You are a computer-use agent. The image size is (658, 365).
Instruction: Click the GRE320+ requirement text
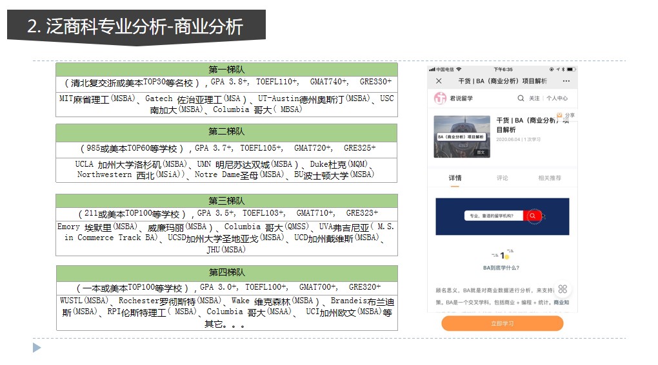pyautogui.click(x=365, y=287)
